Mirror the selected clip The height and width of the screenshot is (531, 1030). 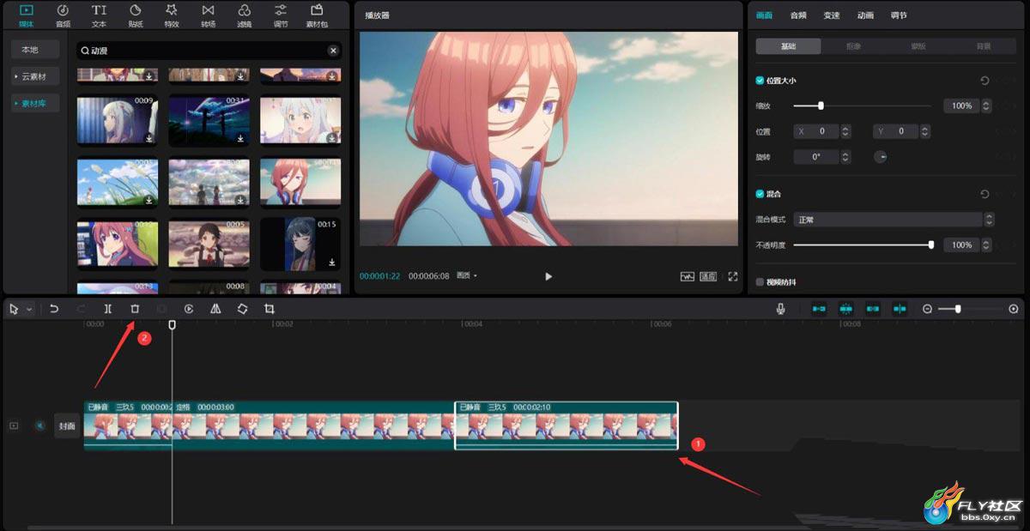click(x=215, y=309)
